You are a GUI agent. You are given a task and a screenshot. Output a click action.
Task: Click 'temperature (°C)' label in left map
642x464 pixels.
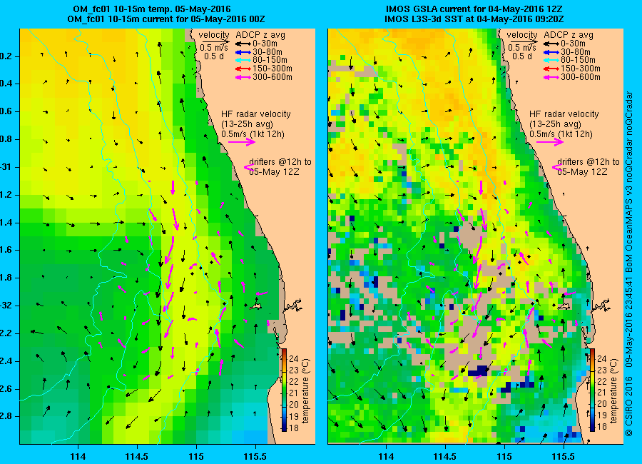click(306, 390)
